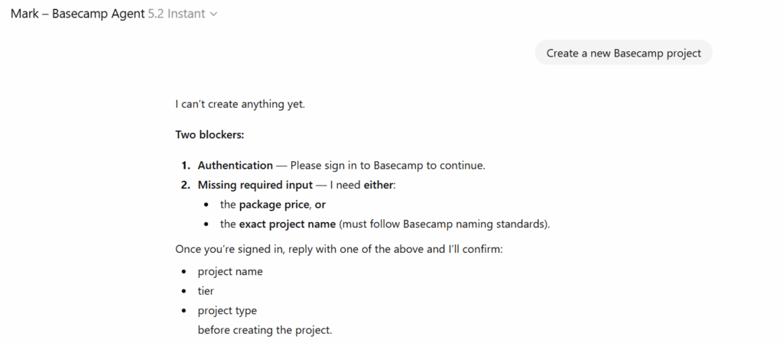Click the bold 'package price' text
Viewport: 783px width, 346px height.
point(275,205)
